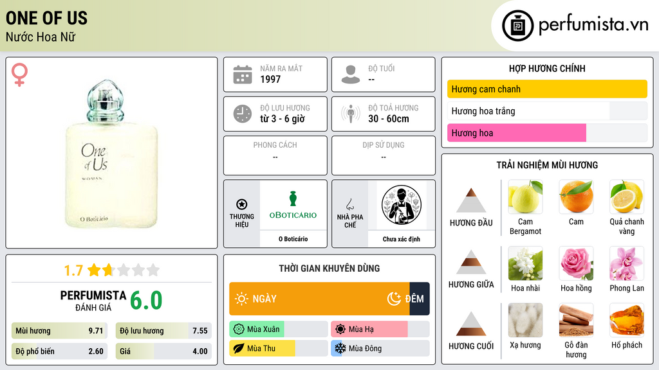Click the 1.7 star rating number

coord(73,270)
